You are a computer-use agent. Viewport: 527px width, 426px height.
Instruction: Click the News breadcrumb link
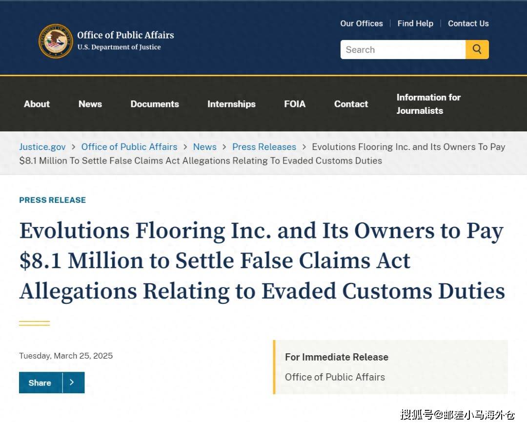tap(204, 147)
